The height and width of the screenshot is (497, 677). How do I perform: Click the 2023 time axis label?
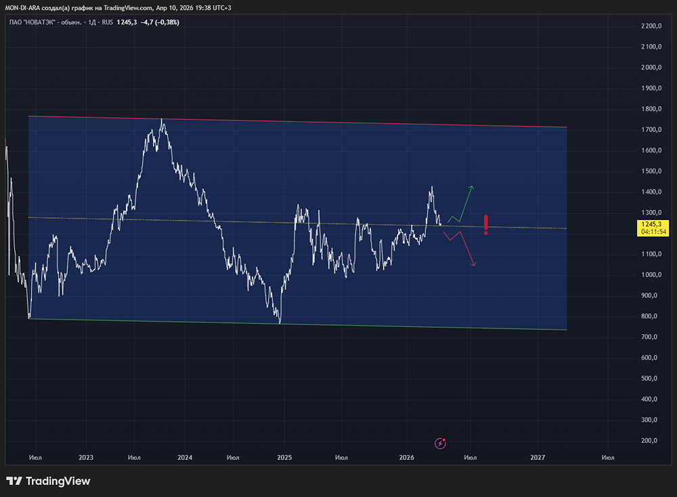point(86,457)
